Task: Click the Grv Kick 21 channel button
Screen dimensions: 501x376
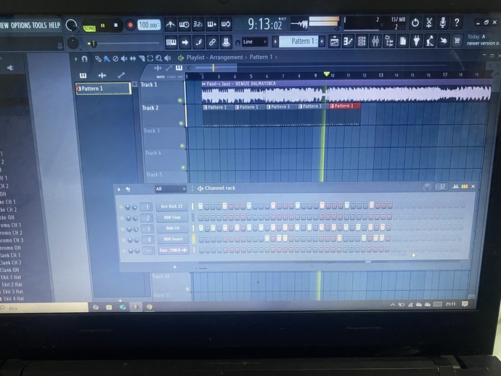Action: (x=172, y=206)
